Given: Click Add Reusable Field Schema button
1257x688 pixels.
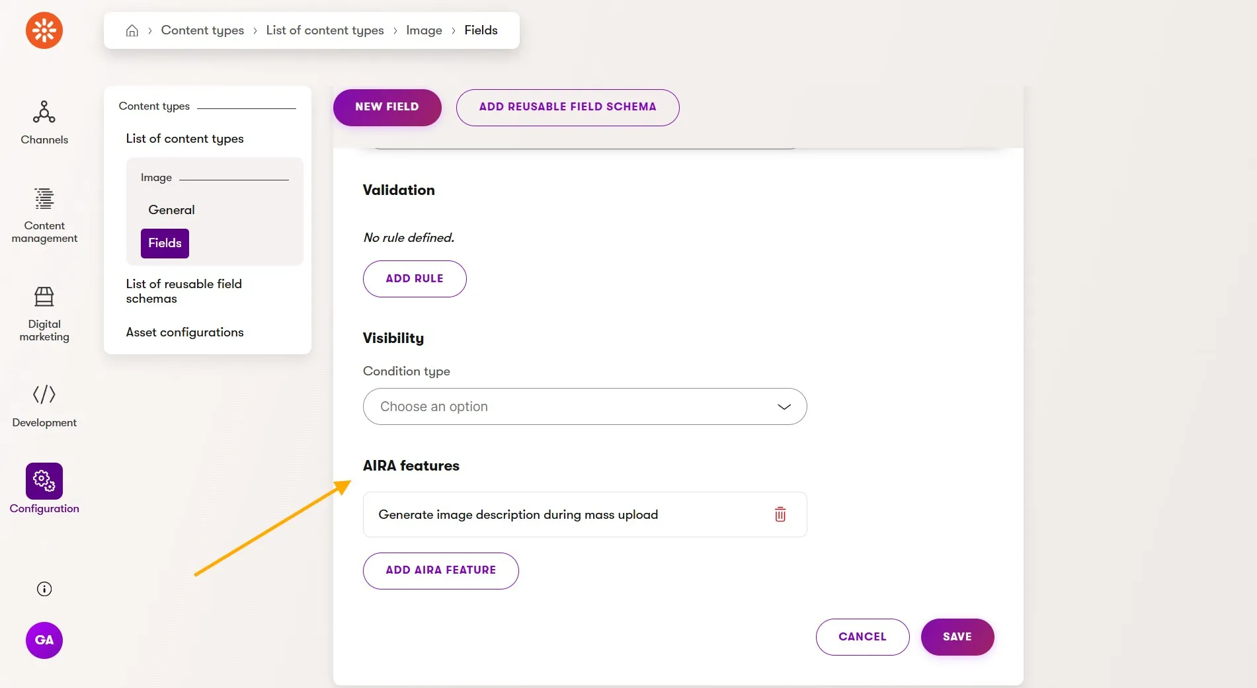Looking at the screenshot, I should (x=567, y=107).
